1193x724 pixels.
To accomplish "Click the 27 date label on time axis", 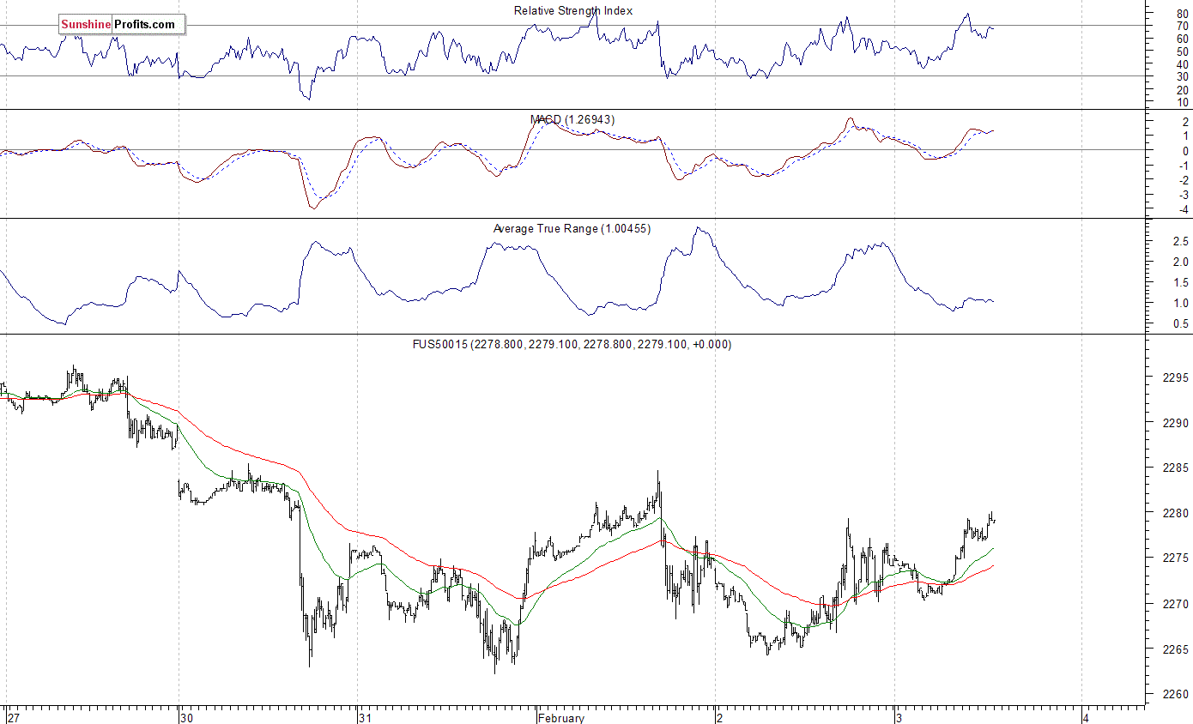I will coord(14,718).
